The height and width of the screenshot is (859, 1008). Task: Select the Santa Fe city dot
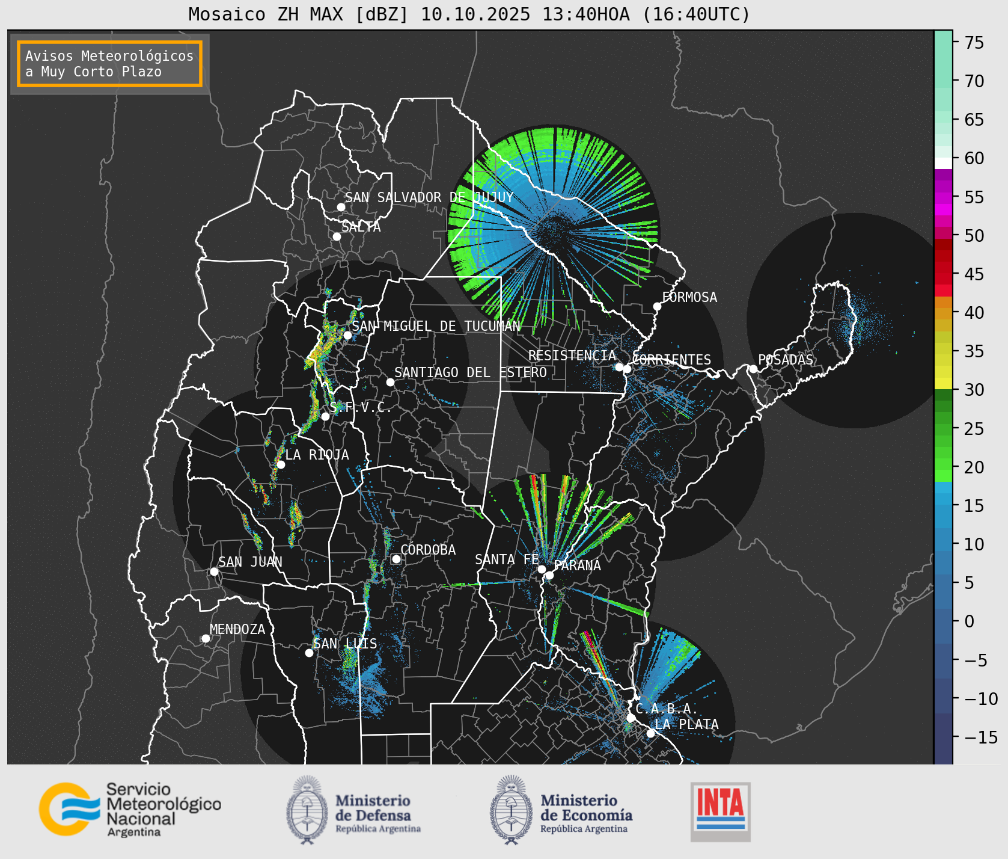pyautogui.click(x=542, y=569)
